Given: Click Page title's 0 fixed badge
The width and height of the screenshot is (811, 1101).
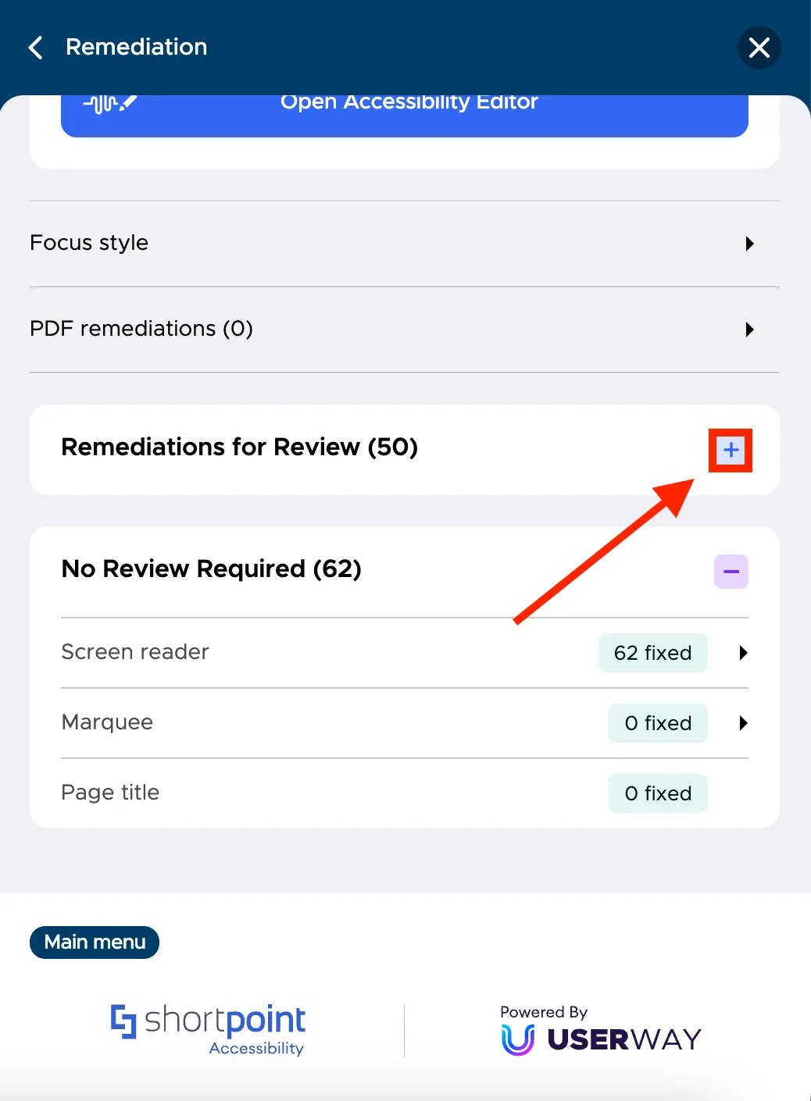Looking at the screenshot, I should 658,793.
